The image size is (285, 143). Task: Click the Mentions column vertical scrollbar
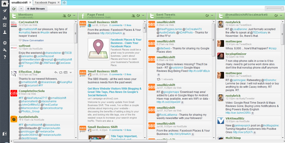(x=76, y=34)
